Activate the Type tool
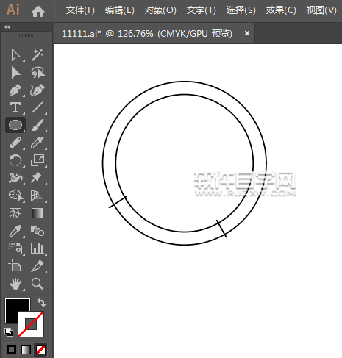Image resolution: width=342 pixels, height=358 pixels. click(15, 107)
